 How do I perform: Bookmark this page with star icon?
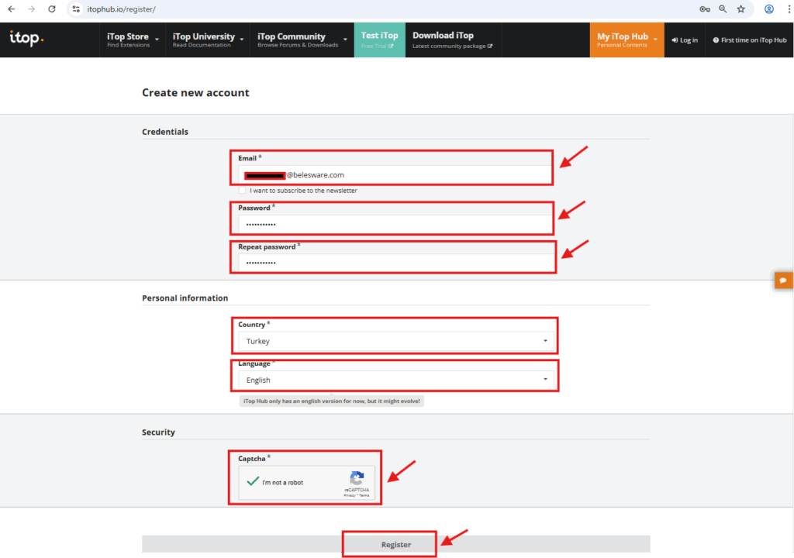(x=740, y=9)
